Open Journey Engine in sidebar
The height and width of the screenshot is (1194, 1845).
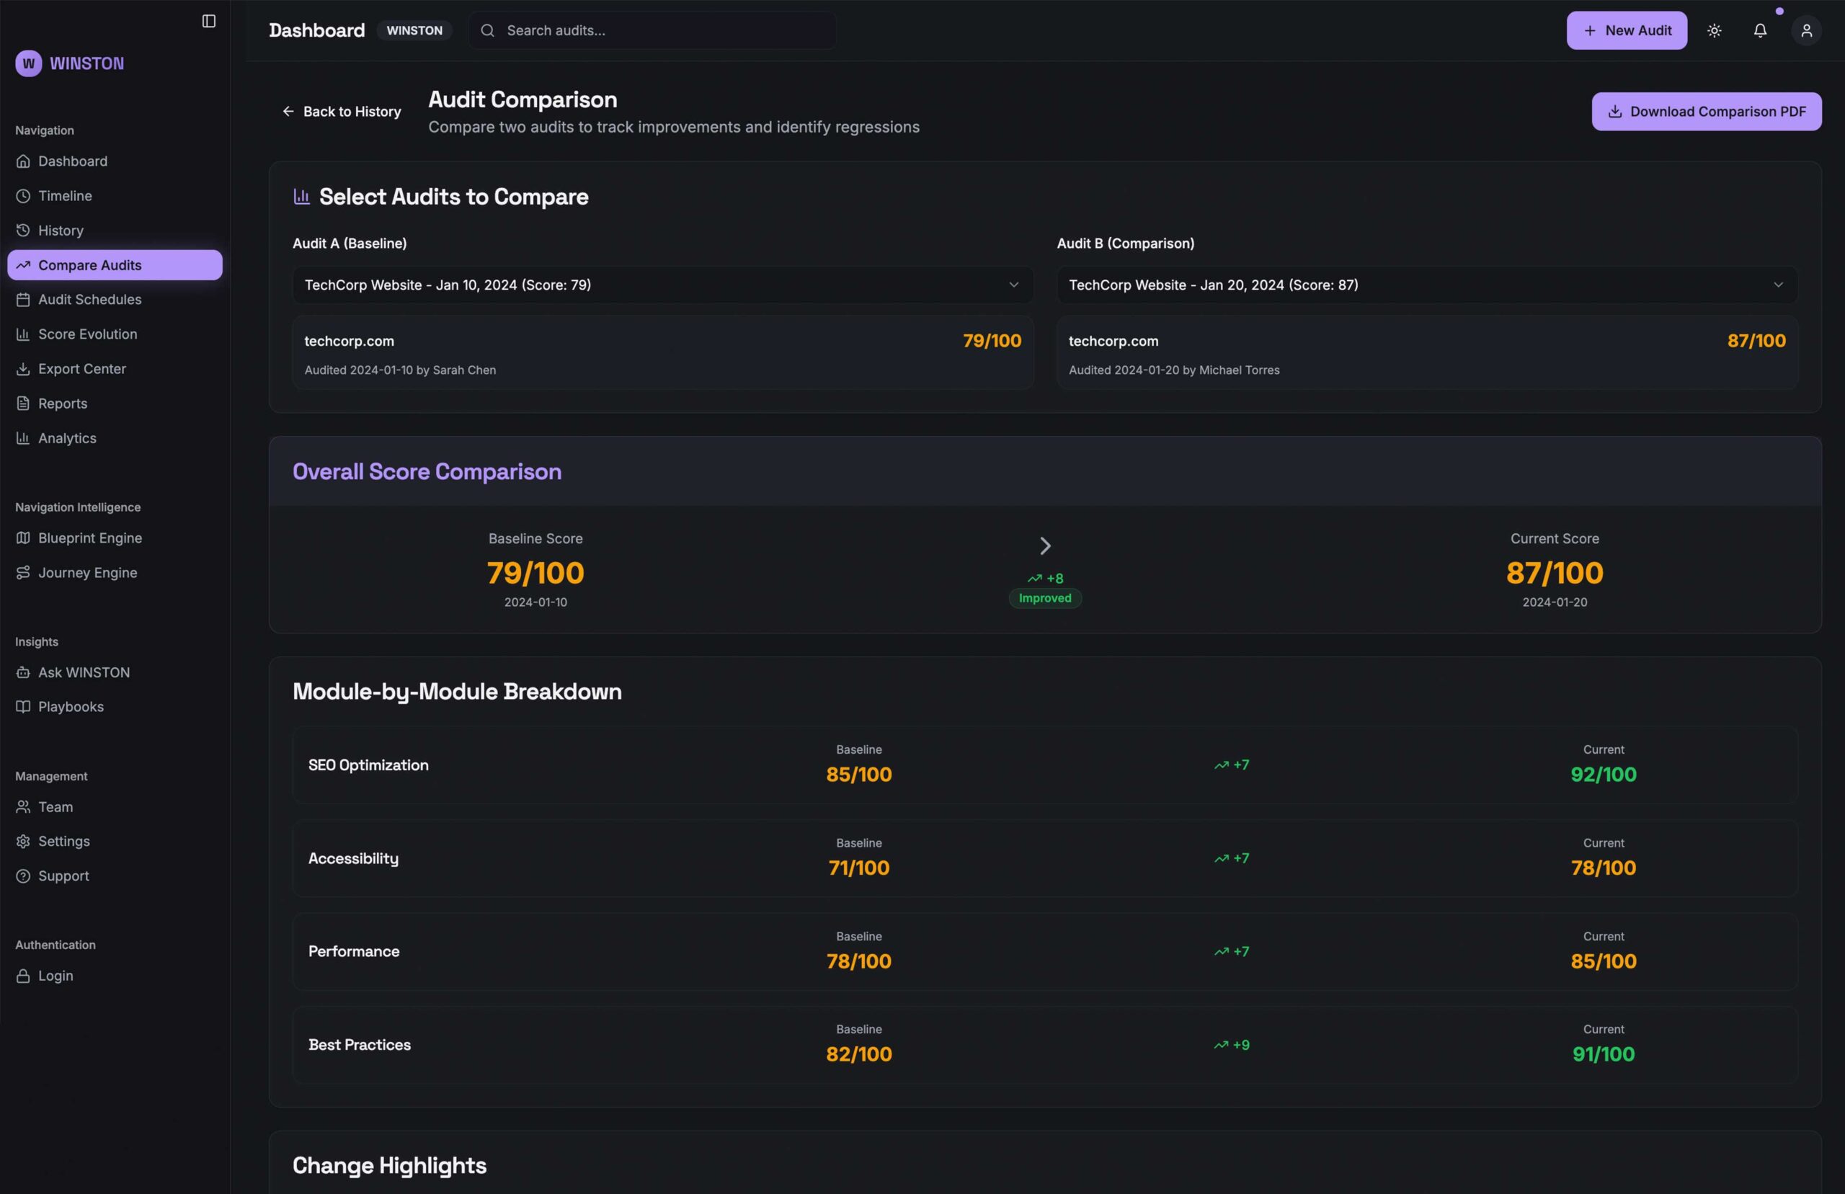pos(86,573)
